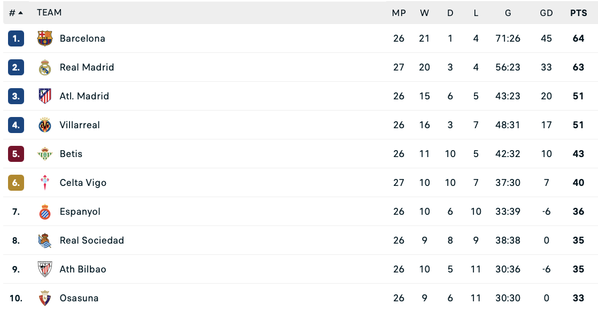The height and width of the screenshot is (312, 598).
Task: Click the Atl. Madrid club crest
Action: pos(45,96)
